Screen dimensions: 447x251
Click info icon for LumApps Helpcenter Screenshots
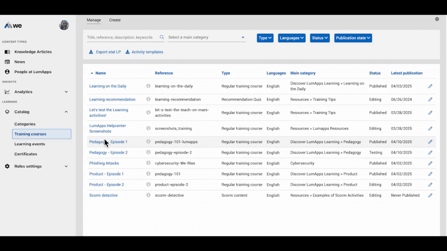point(148,128)
